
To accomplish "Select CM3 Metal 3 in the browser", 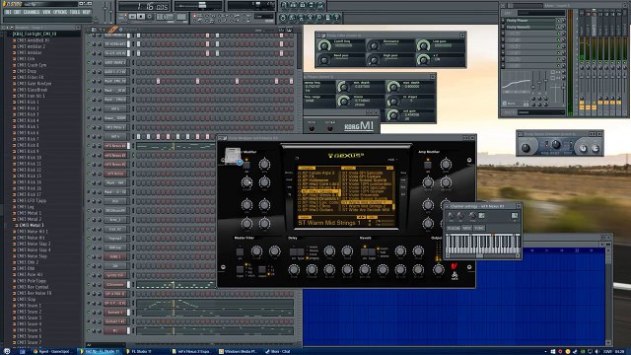I will point(31,225).
